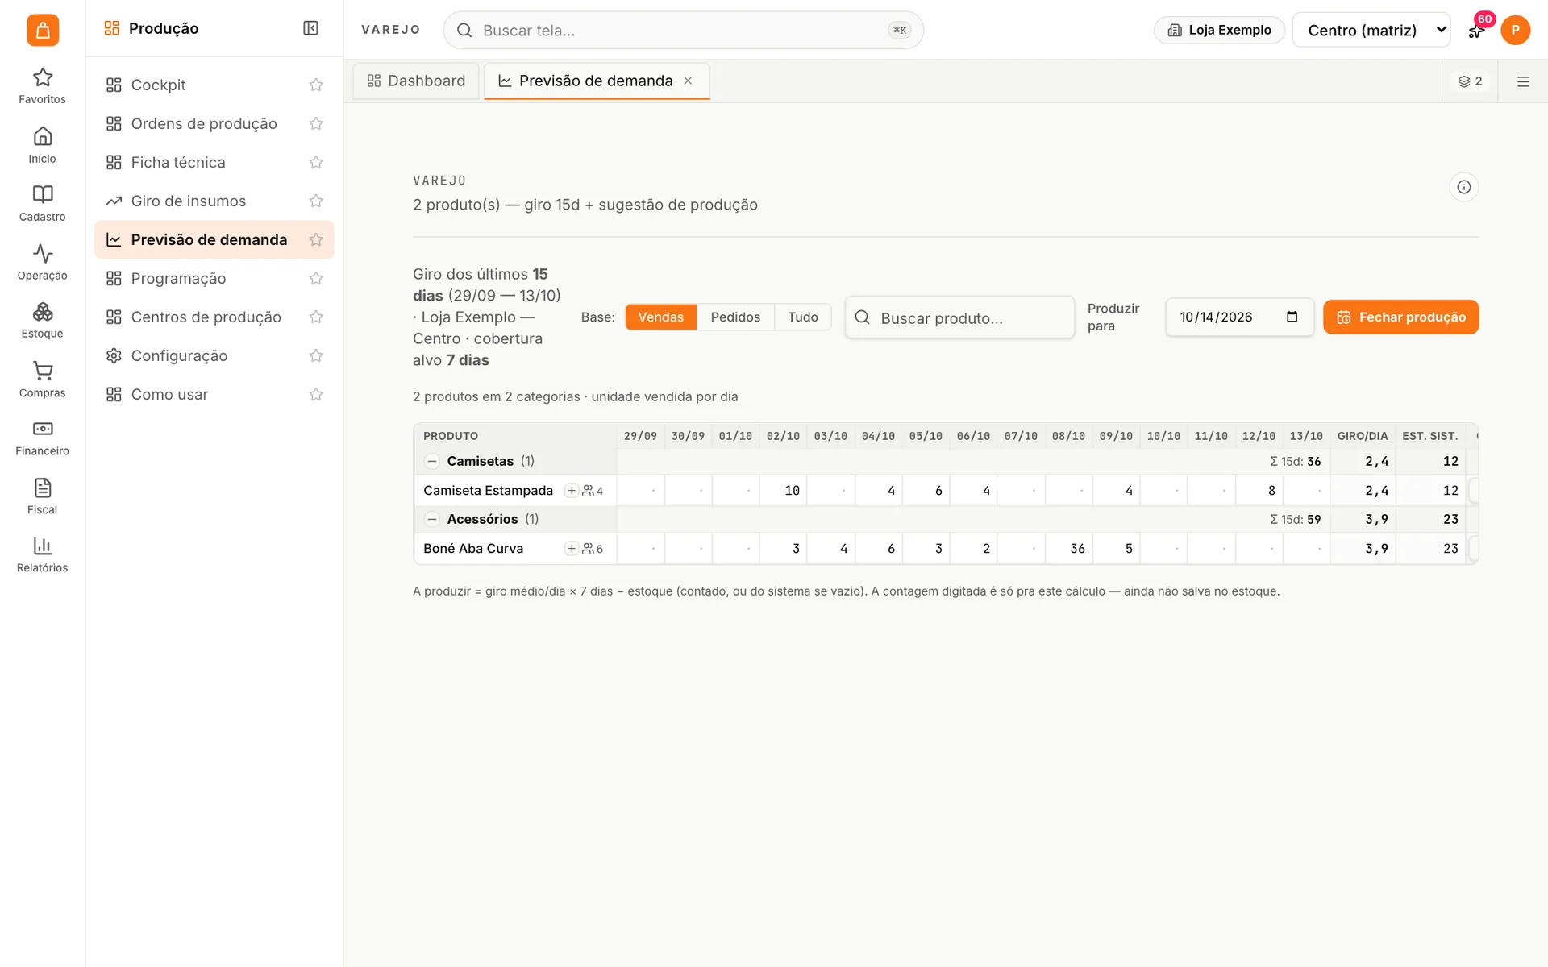Toggle favorite star for Giro de insumos
Screen dimensions: 1548x967
point(316,201)
